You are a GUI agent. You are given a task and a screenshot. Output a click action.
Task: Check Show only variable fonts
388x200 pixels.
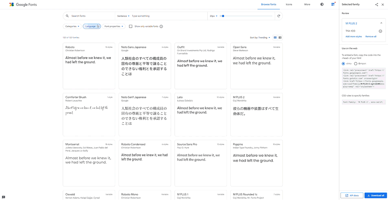point(131,26)
